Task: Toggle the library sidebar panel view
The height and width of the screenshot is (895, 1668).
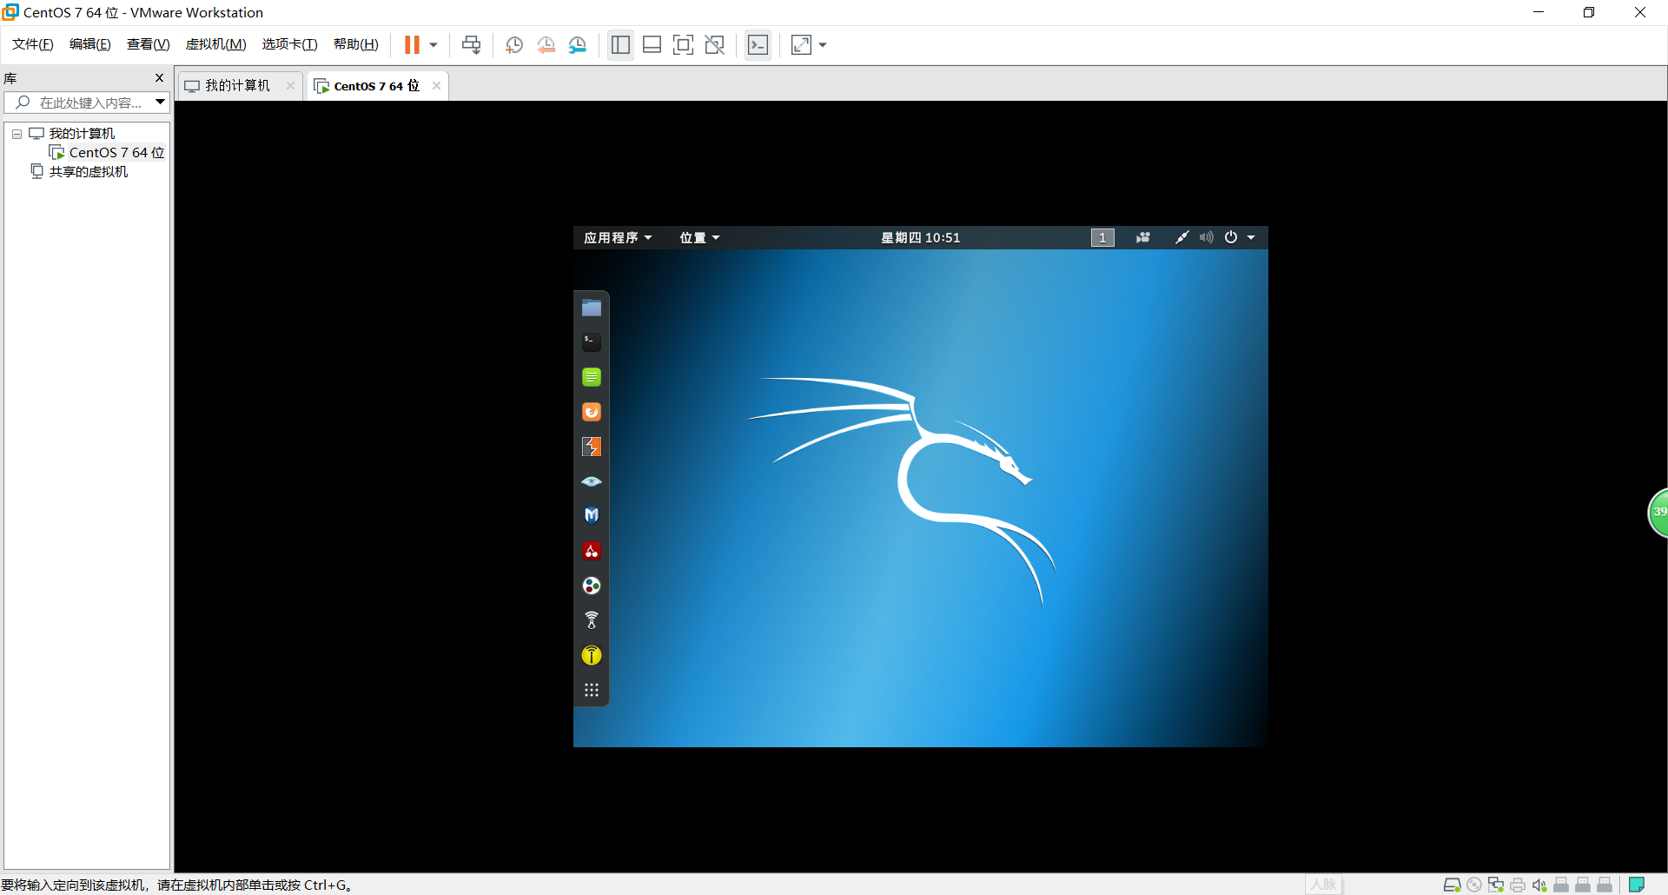Action: [x=620, y=44]
